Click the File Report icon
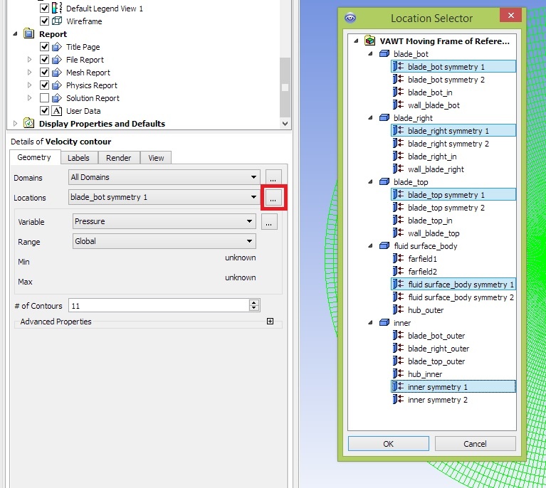 click(57, 60)
